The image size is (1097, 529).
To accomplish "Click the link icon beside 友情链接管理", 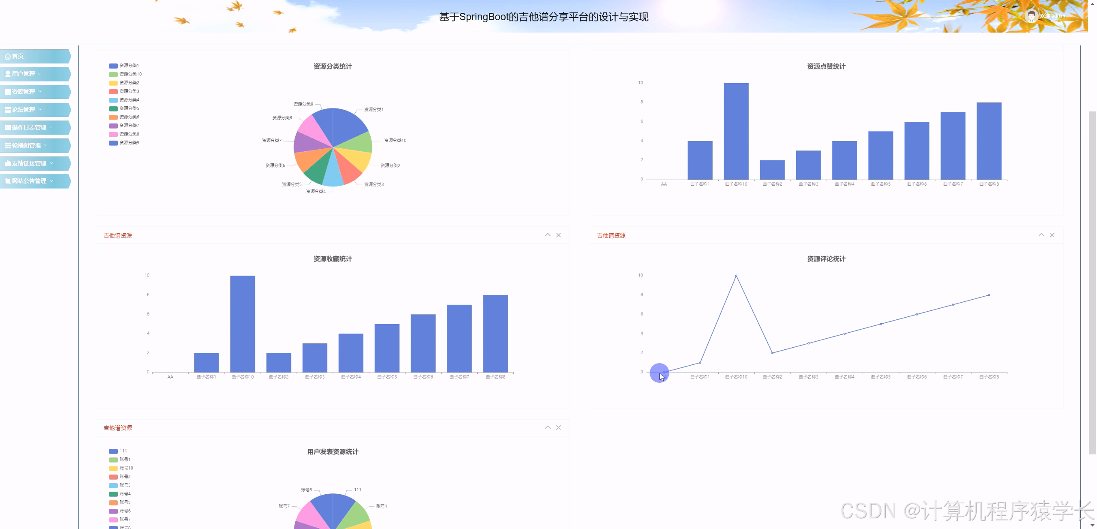I will [7, 163].
